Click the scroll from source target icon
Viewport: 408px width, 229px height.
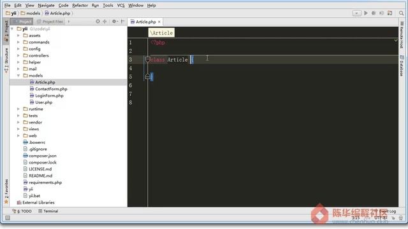[x=98, y=22]
